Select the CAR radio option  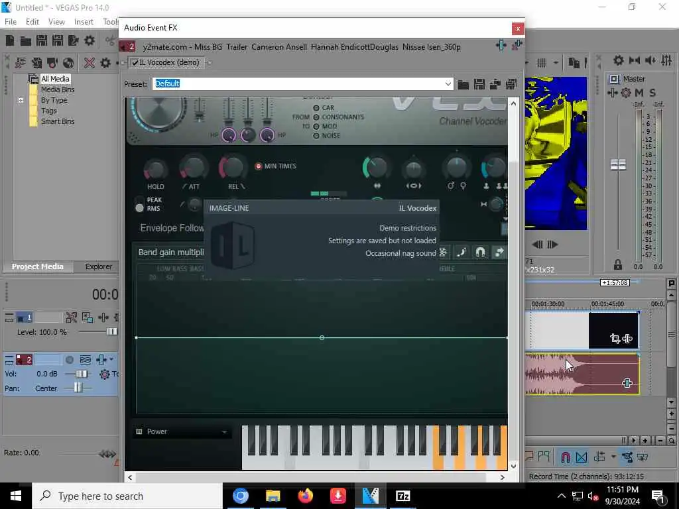point(316,108)
